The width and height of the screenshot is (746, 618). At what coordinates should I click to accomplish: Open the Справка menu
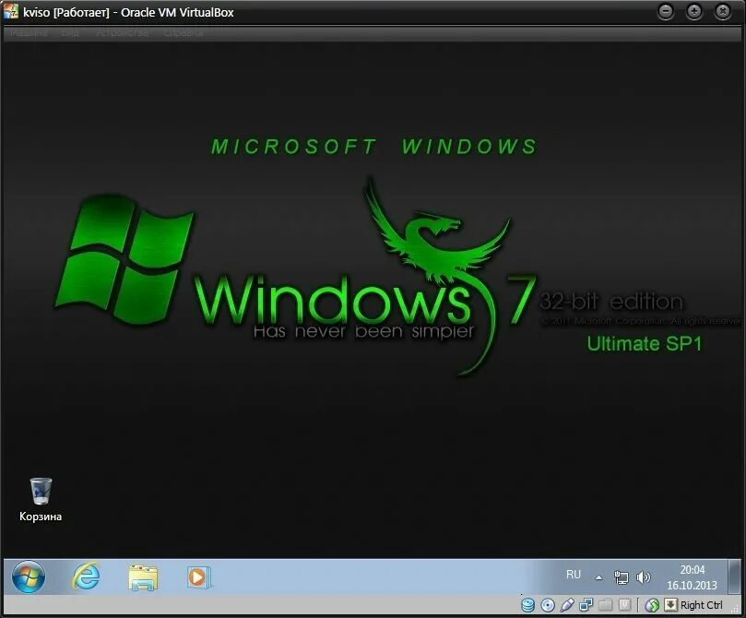pyautogui.click(x=184, y=32)
